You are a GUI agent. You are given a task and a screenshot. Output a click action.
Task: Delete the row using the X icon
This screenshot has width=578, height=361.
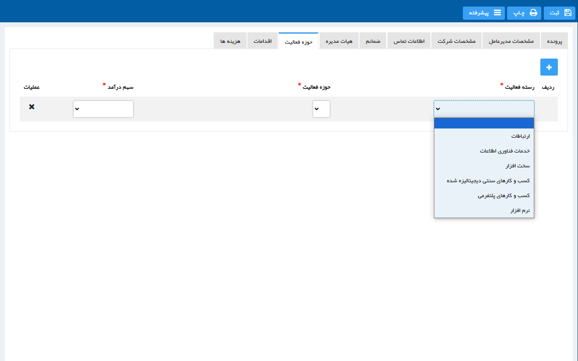pos(32,107)
